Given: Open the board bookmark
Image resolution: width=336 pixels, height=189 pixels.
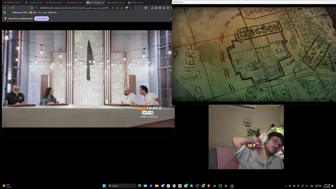Looking at the screenshot, I should 33,12.
